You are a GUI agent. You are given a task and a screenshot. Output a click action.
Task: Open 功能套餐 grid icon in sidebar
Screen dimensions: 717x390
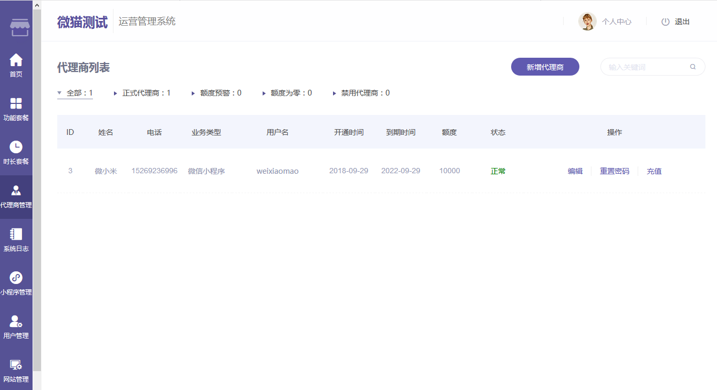click(x=16, y=103)
